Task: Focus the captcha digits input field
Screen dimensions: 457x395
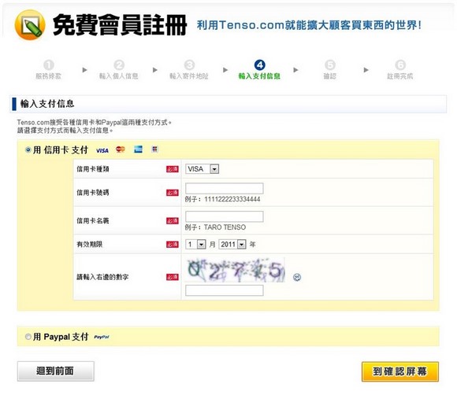Action: pyautogui.click(x=224, y=290)
